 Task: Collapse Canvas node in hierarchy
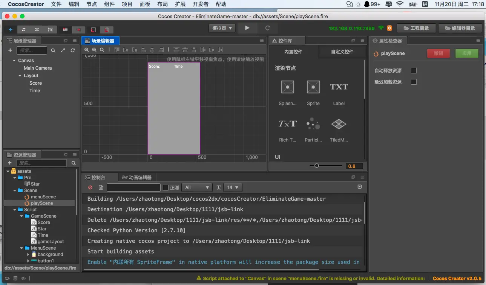[14, 61]
